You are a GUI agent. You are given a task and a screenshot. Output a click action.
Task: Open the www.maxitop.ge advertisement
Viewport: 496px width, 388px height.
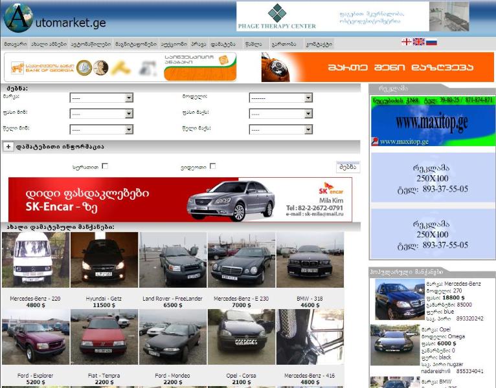(x=433, y=121)
